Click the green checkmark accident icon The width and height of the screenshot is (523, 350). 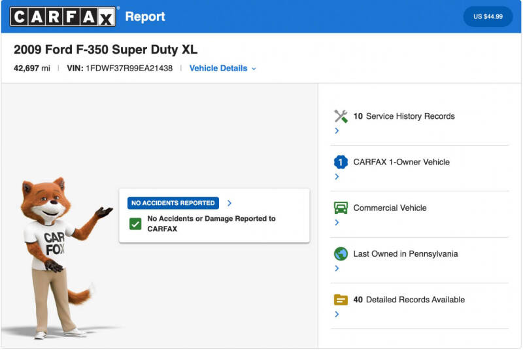[x=135, y=224]
